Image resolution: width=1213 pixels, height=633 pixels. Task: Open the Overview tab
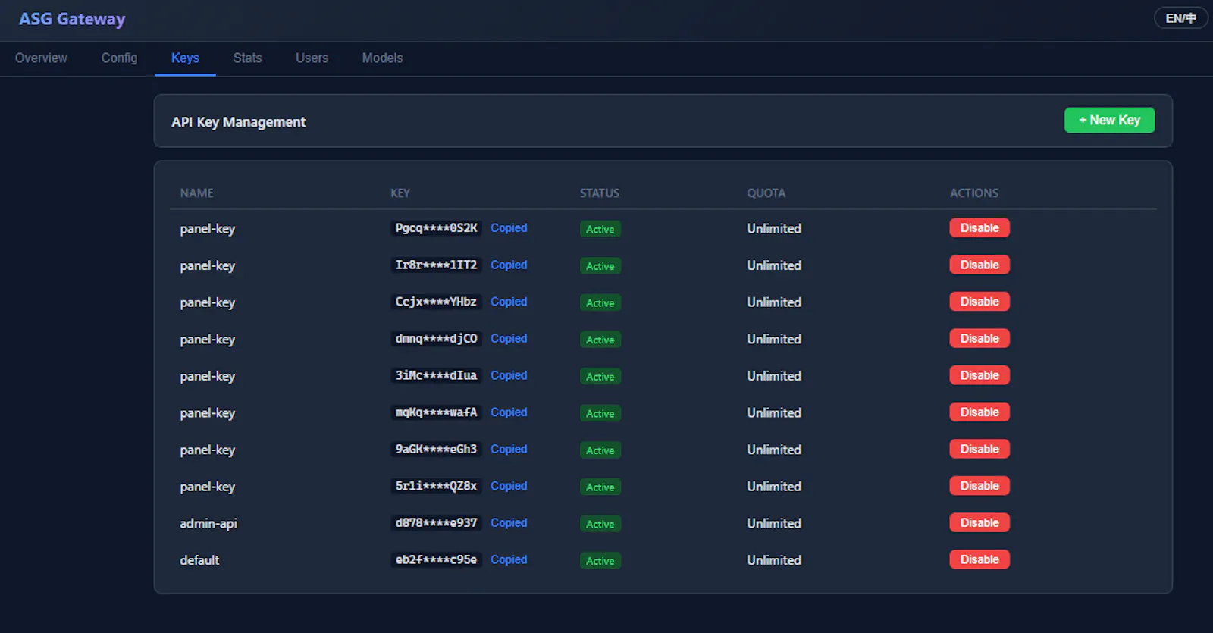click(x=41, y=58)
